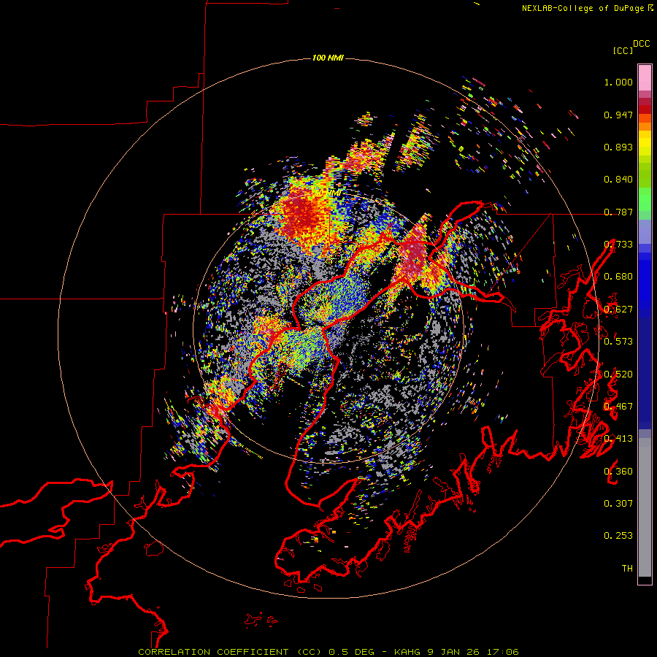This screenshot has height=657, width=657.
Task: Select the 0.733 legend value
Action: [x=618, y=245]
